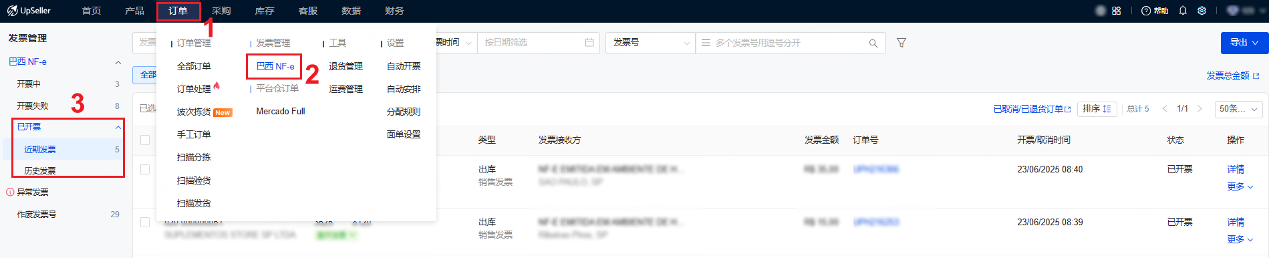Open settings gear in top bar

pyautogui.click(x=1202, y=11)
